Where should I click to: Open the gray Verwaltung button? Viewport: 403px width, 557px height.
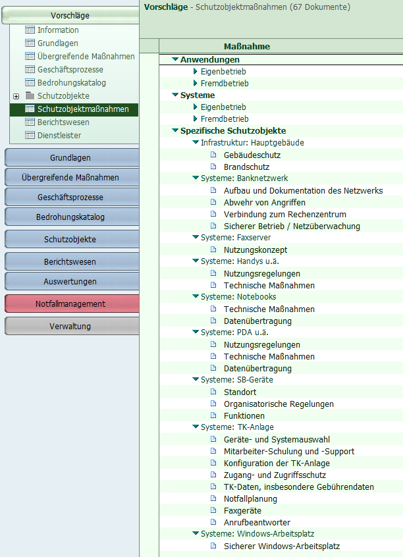tap(72, 326)
